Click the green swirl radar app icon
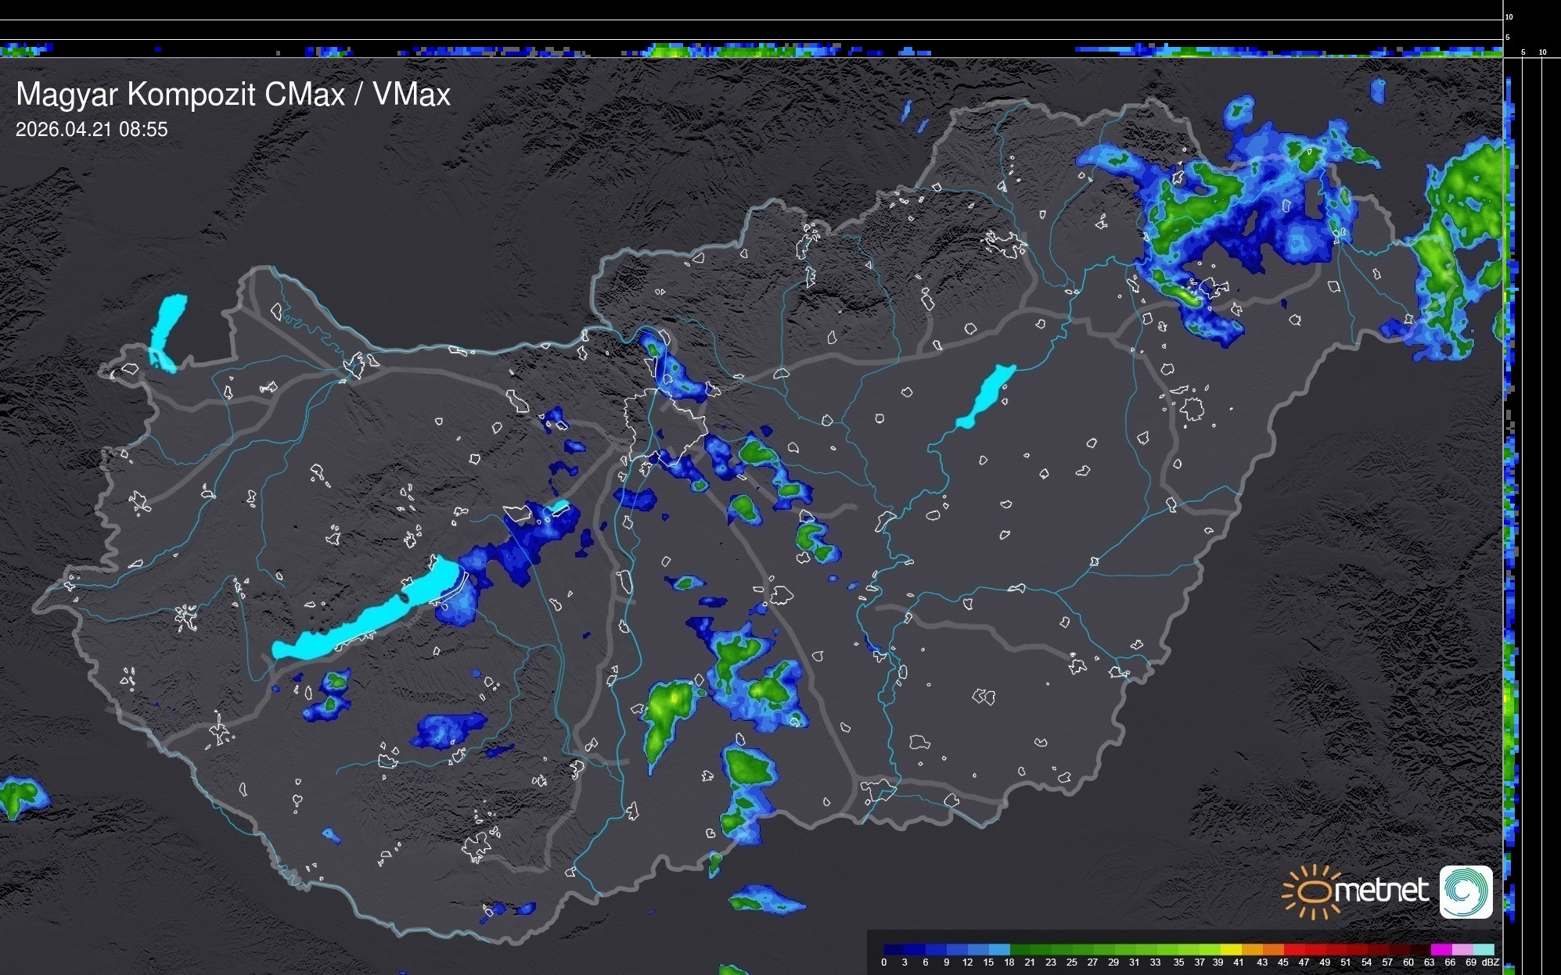Image resolution: width=1561 pixels, height=975 pixels. click(1466, 891)
